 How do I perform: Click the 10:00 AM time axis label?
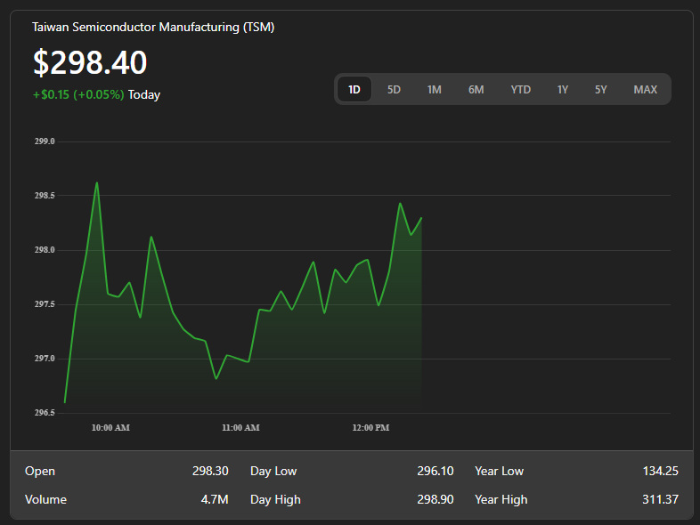(110, 428)
